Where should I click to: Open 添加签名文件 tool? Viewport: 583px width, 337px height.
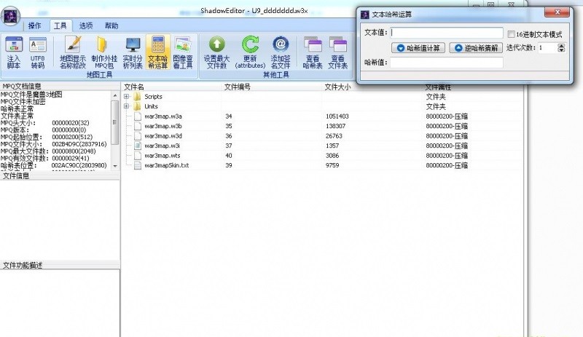click(x=281, y=52)
